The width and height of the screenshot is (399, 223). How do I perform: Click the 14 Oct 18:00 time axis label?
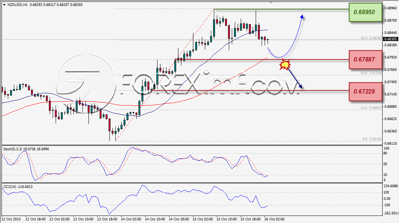[x=179, y=219]
